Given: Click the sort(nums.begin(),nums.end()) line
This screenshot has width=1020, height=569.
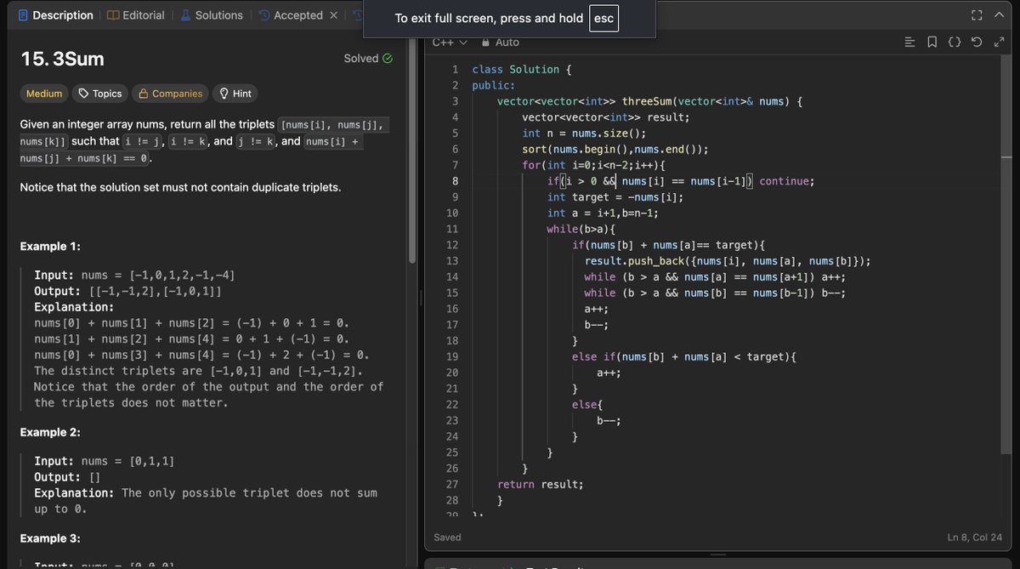Looking at the screenshot, I should (x=615, y=149).
